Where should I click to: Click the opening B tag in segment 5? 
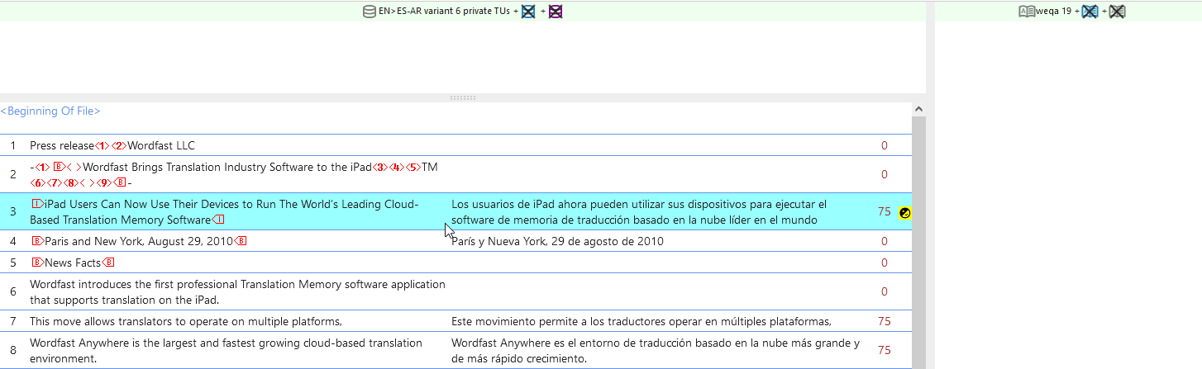point(37,263)
